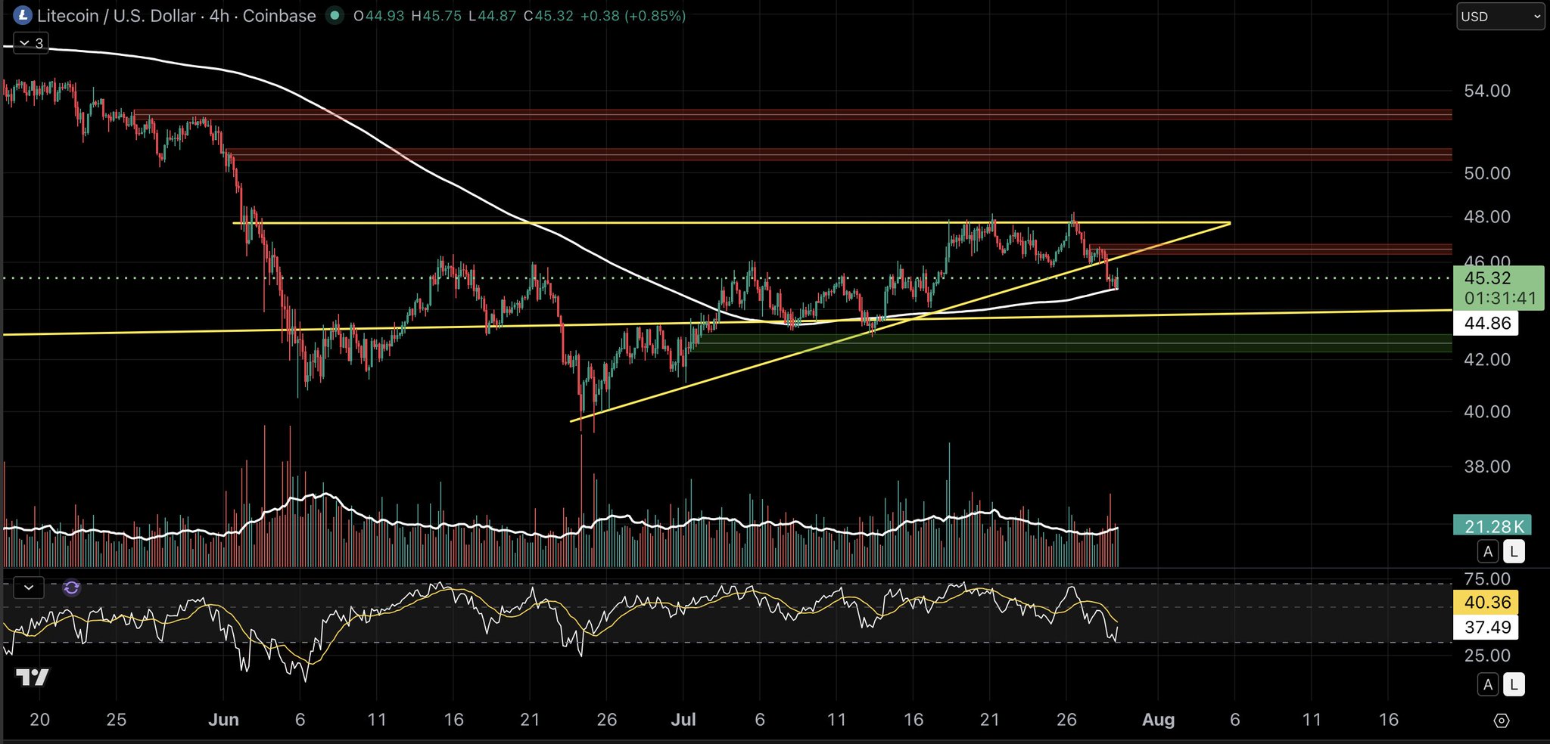Image resolution: width=1550 pixels, height=744 pixels.
Task: Click the price change +0.38 (+0.85%)
Action: coord(633,16)
